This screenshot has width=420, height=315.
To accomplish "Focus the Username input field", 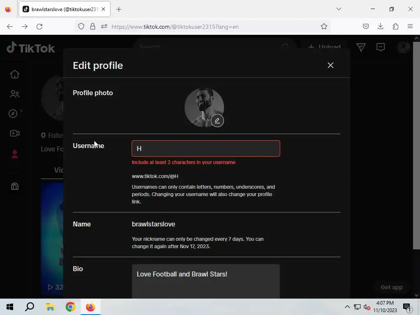I will (206, 148).
